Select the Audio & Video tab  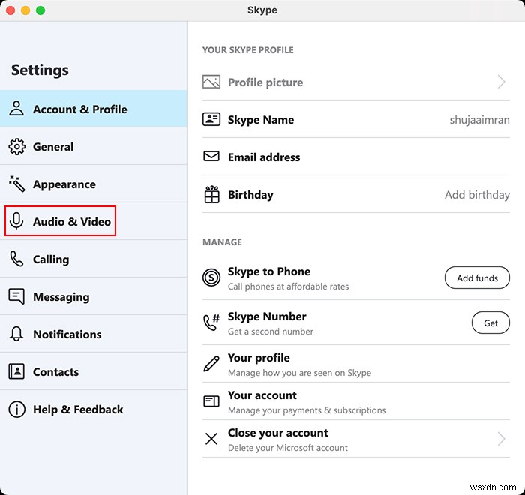tap(94, 221)
